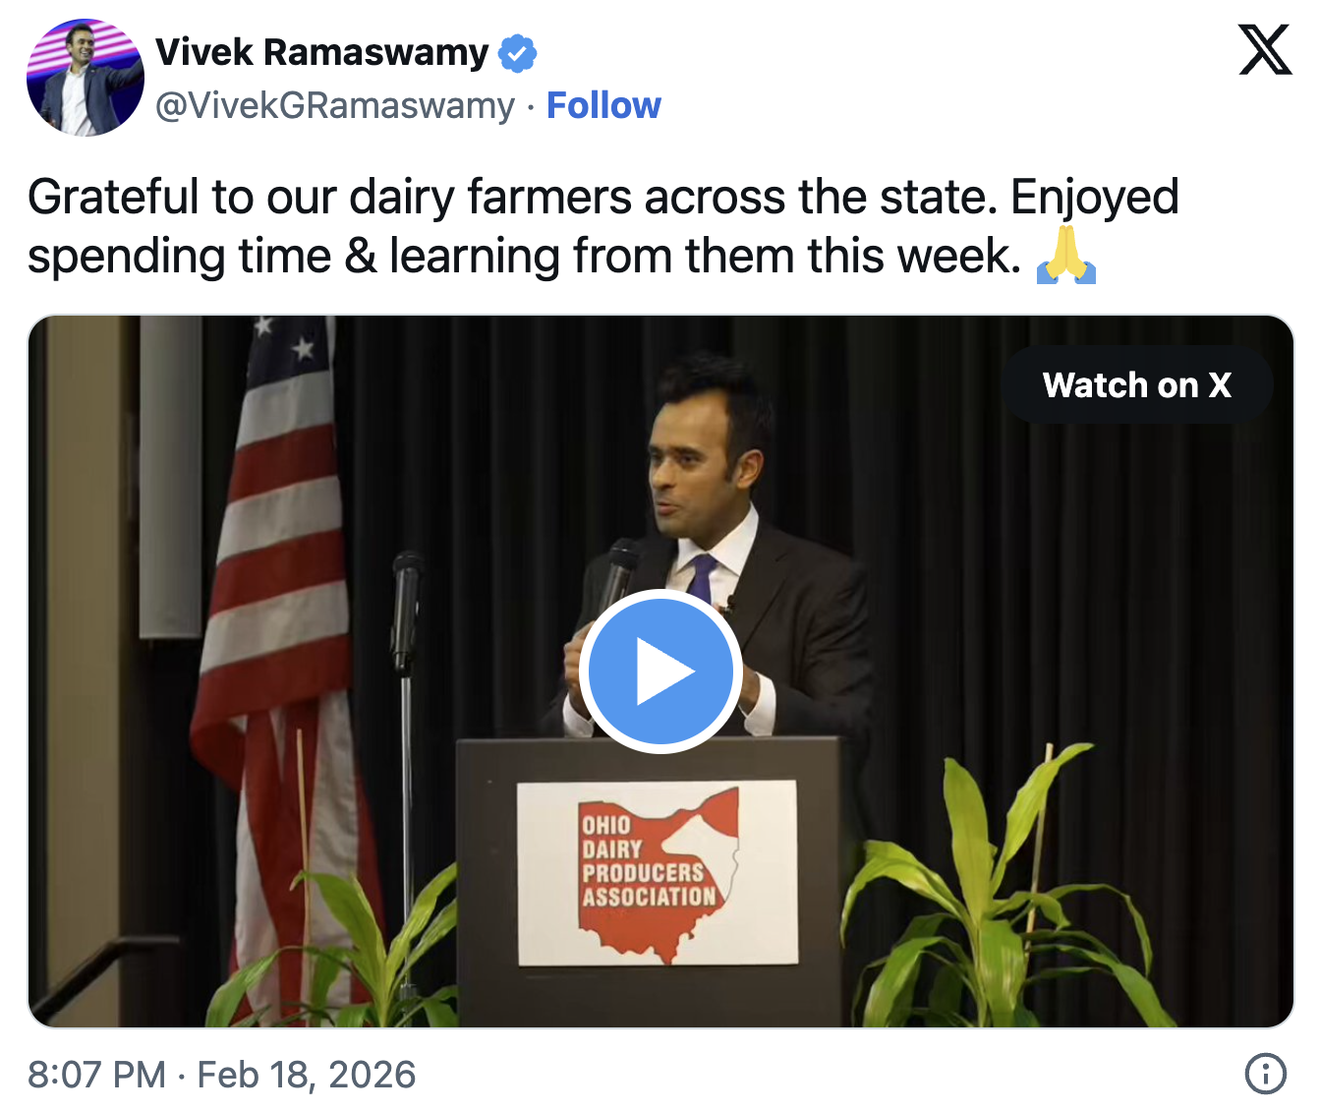Click the handle @VivekGRamaswamy
Image resolution: width=1319 pixels, height=1111 pixels.
334,105
